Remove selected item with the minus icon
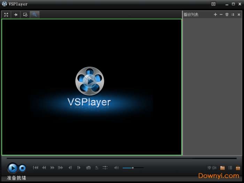Viewport: 244px width, 183px height. pyautogui.click(x=221, y=15)
